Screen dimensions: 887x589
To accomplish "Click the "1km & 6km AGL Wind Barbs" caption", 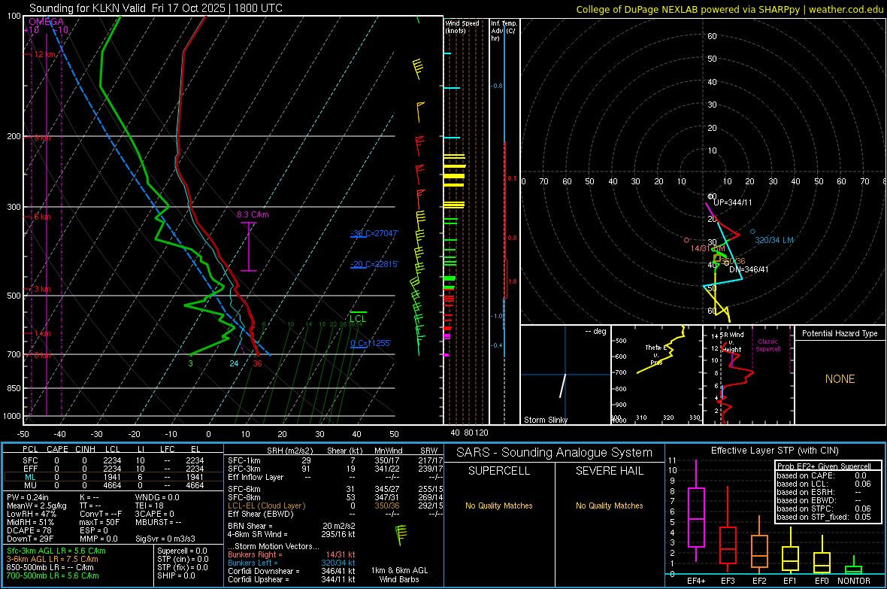I will point(399,575).
